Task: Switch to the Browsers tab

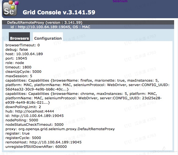Action: point(19,37)
